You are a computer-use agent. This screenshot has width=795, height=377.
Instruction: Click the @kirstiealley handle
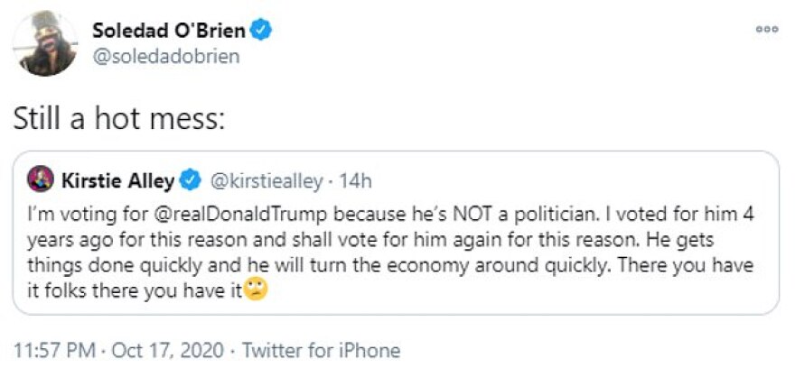click(x=266, y=180)
